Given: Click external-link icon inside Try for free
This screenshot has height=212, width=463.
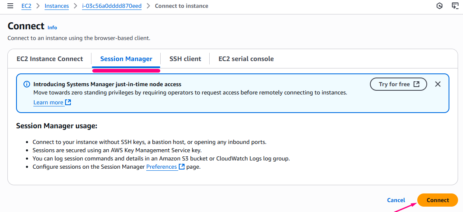Looking at the screenshot, I should (416, 84).
